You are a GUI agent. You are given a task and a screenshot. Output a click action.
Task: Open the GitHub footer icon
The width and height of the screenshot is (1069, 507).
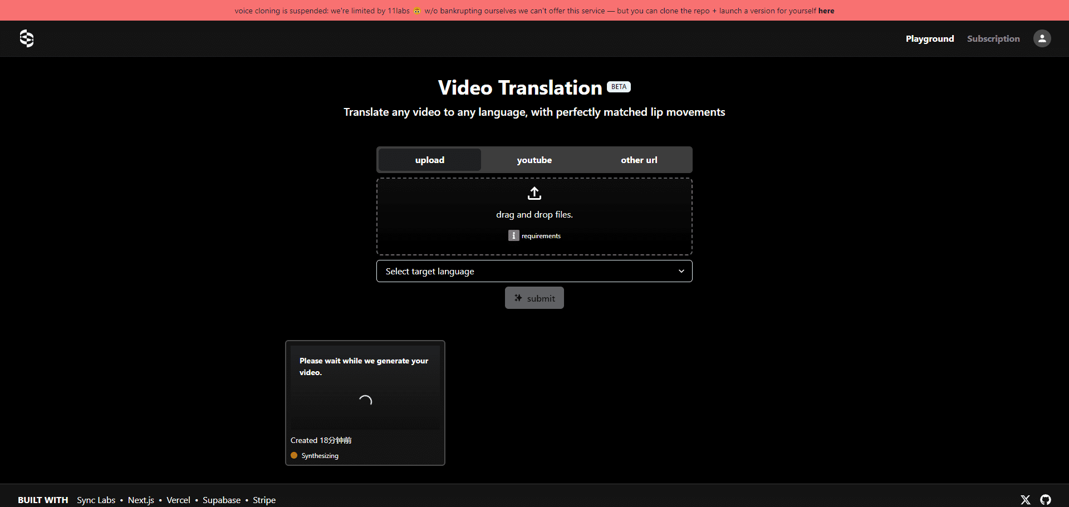(1045, 500)
